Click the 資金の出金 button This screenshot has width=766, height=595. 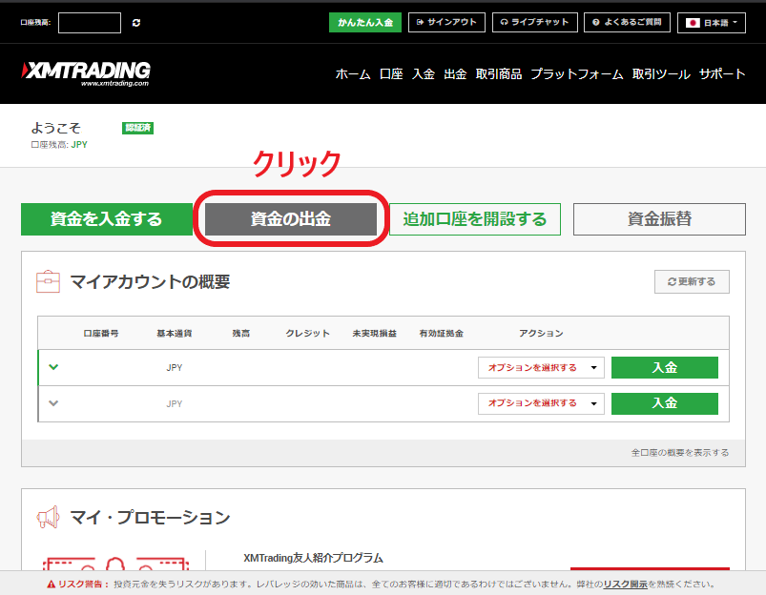(x=291, y=218)
